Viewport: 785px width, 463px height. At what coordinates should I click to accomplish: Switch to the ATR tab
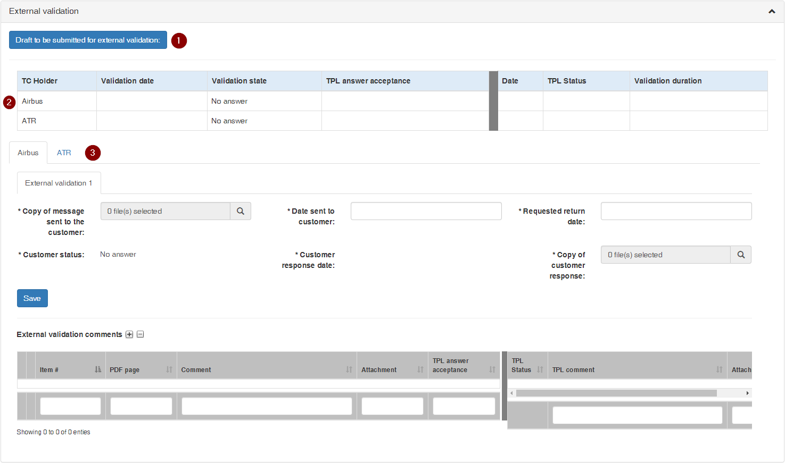pos(64,153)
